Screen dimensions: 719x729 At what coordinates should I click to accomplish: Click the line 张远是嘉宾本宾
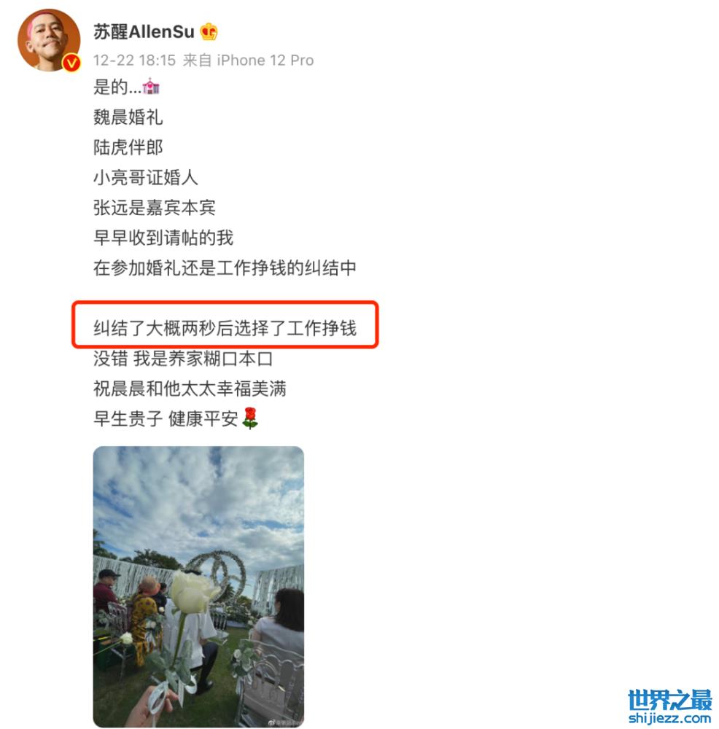pyautogui.click(x=155, y=208)
